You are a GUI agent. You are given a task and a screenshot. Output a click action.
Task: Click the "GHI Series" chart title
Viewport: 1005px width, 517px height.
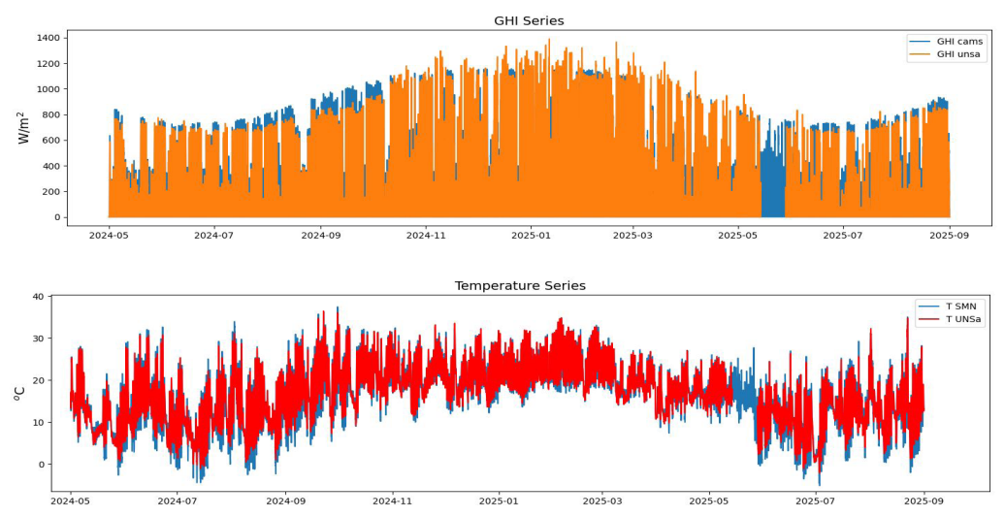529,20
